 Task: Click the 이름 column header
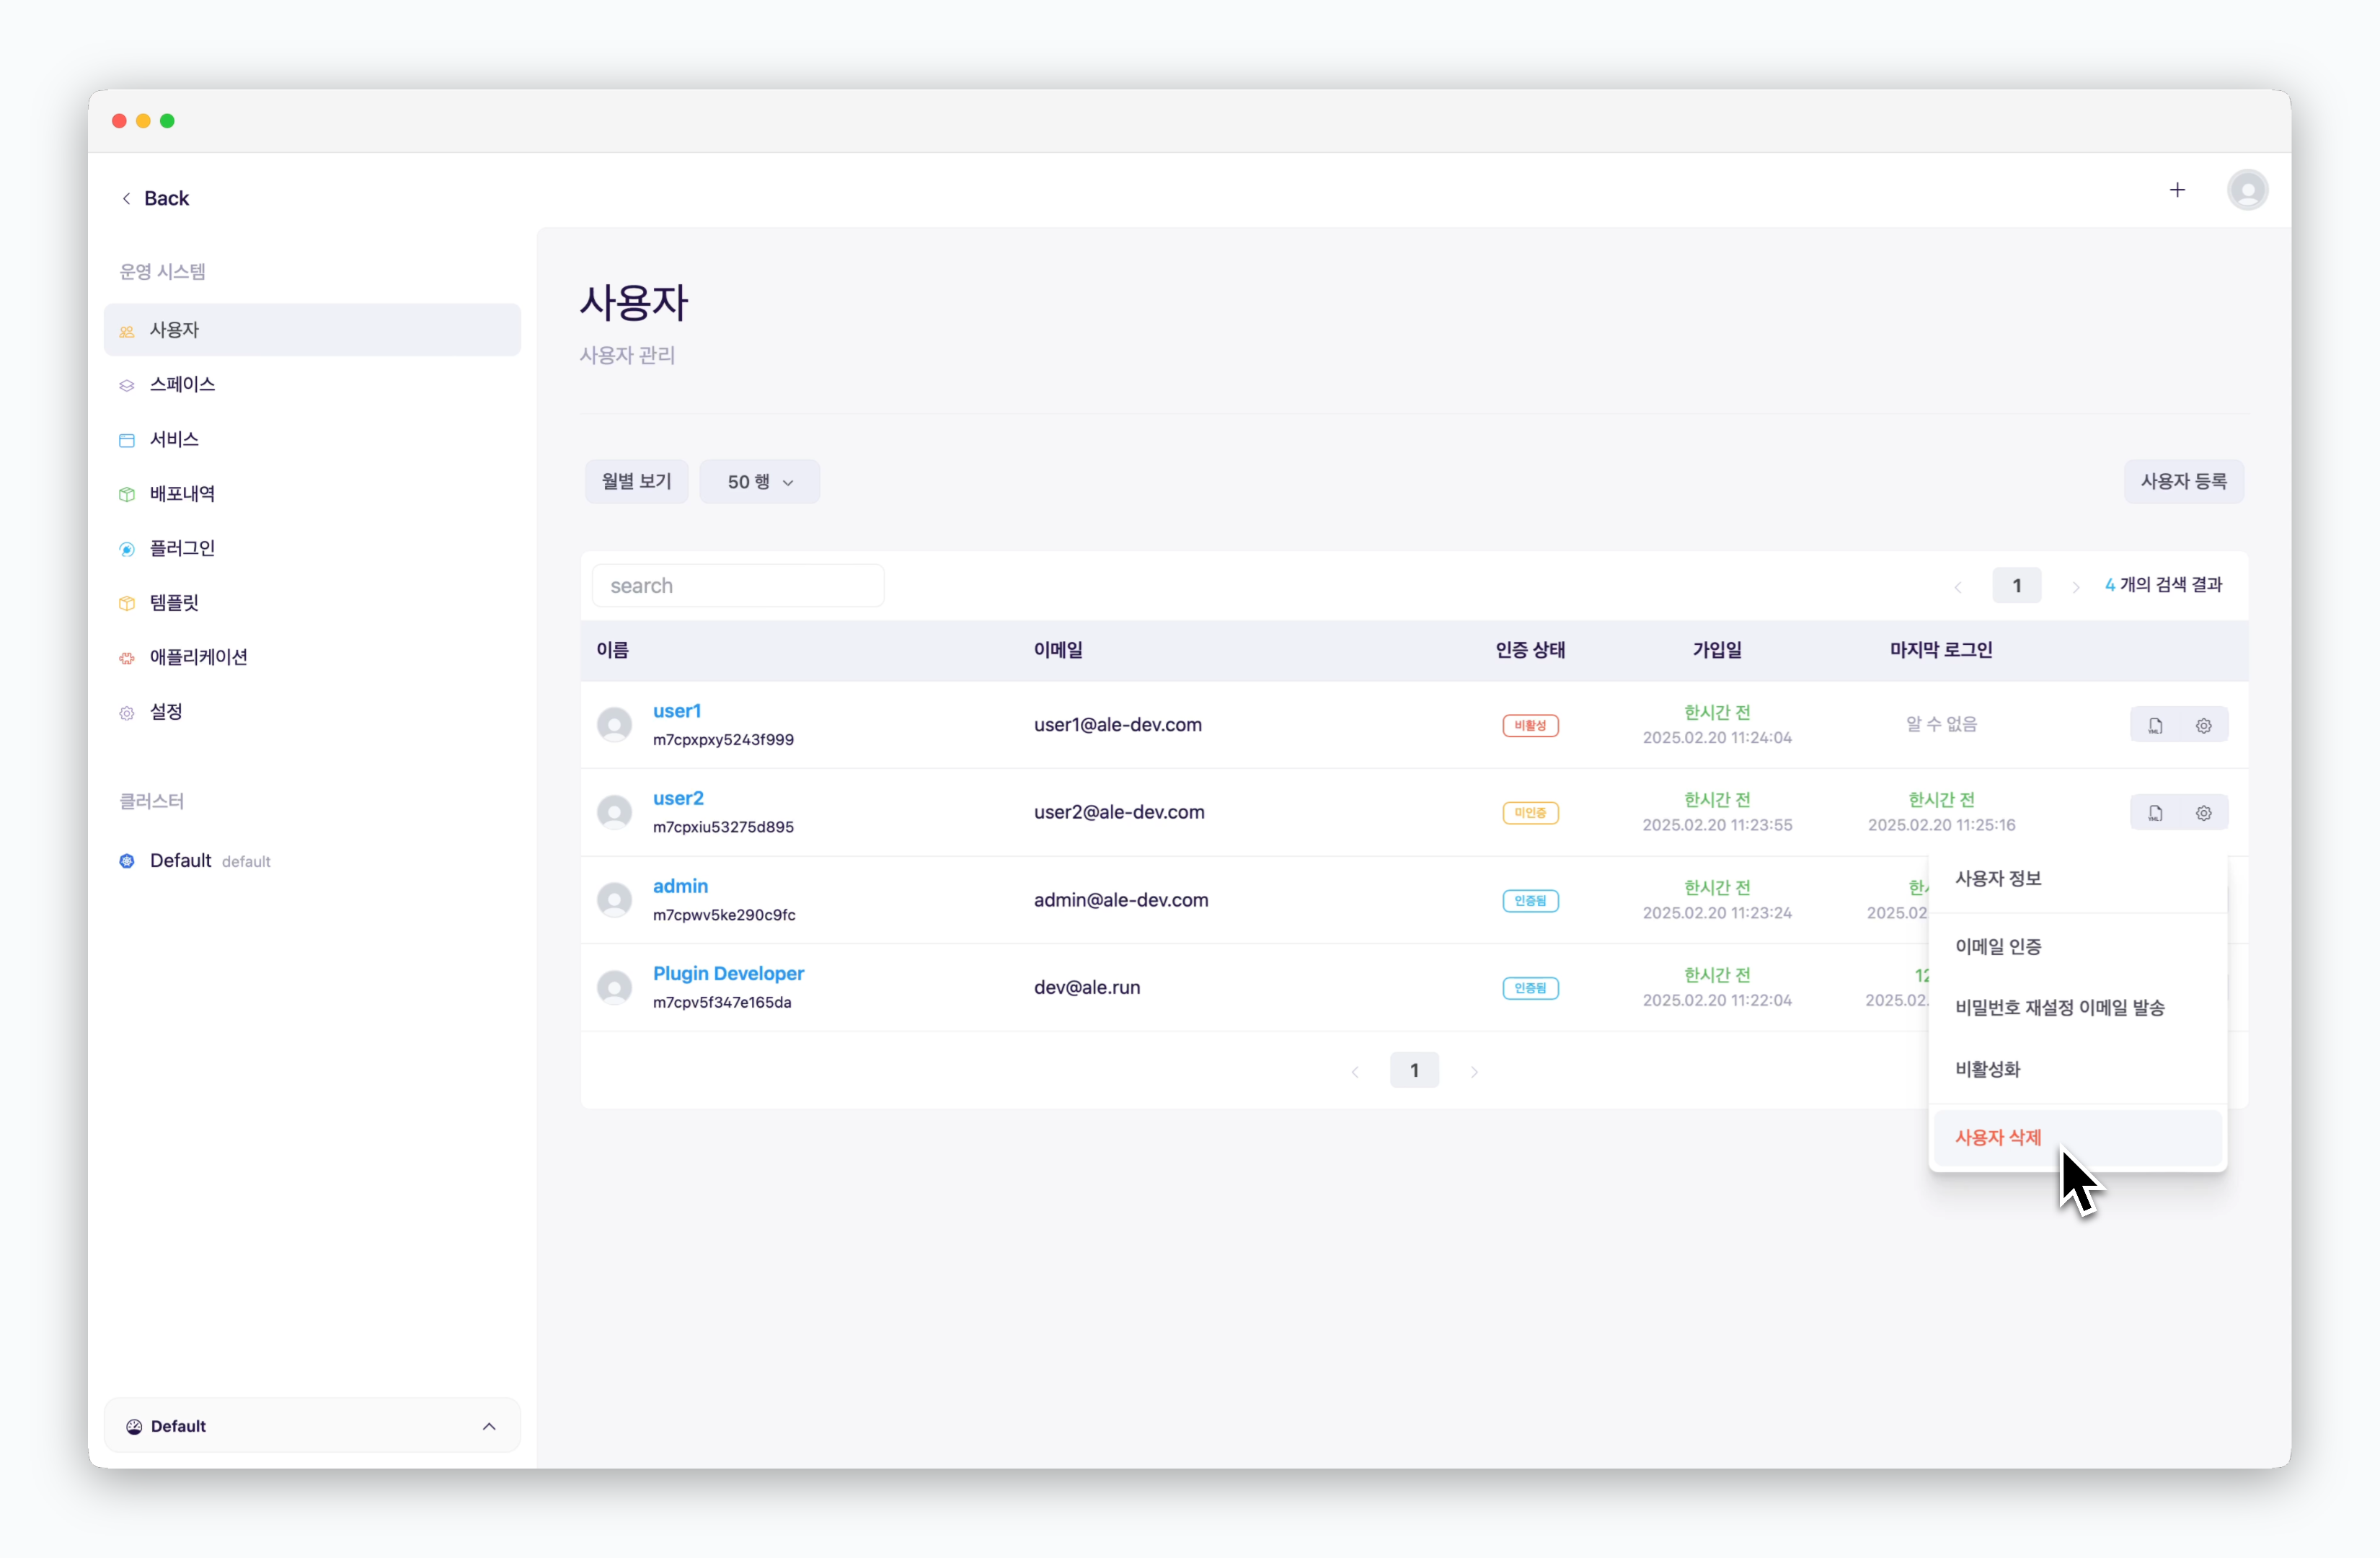coord(613,651)
